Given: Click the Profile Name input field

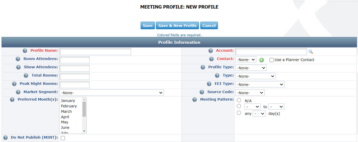Looking at the screenshot, I should (x=95, y=52).
